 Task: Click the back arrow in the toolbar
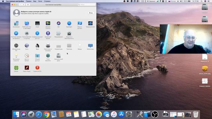(x=20, y=5)
